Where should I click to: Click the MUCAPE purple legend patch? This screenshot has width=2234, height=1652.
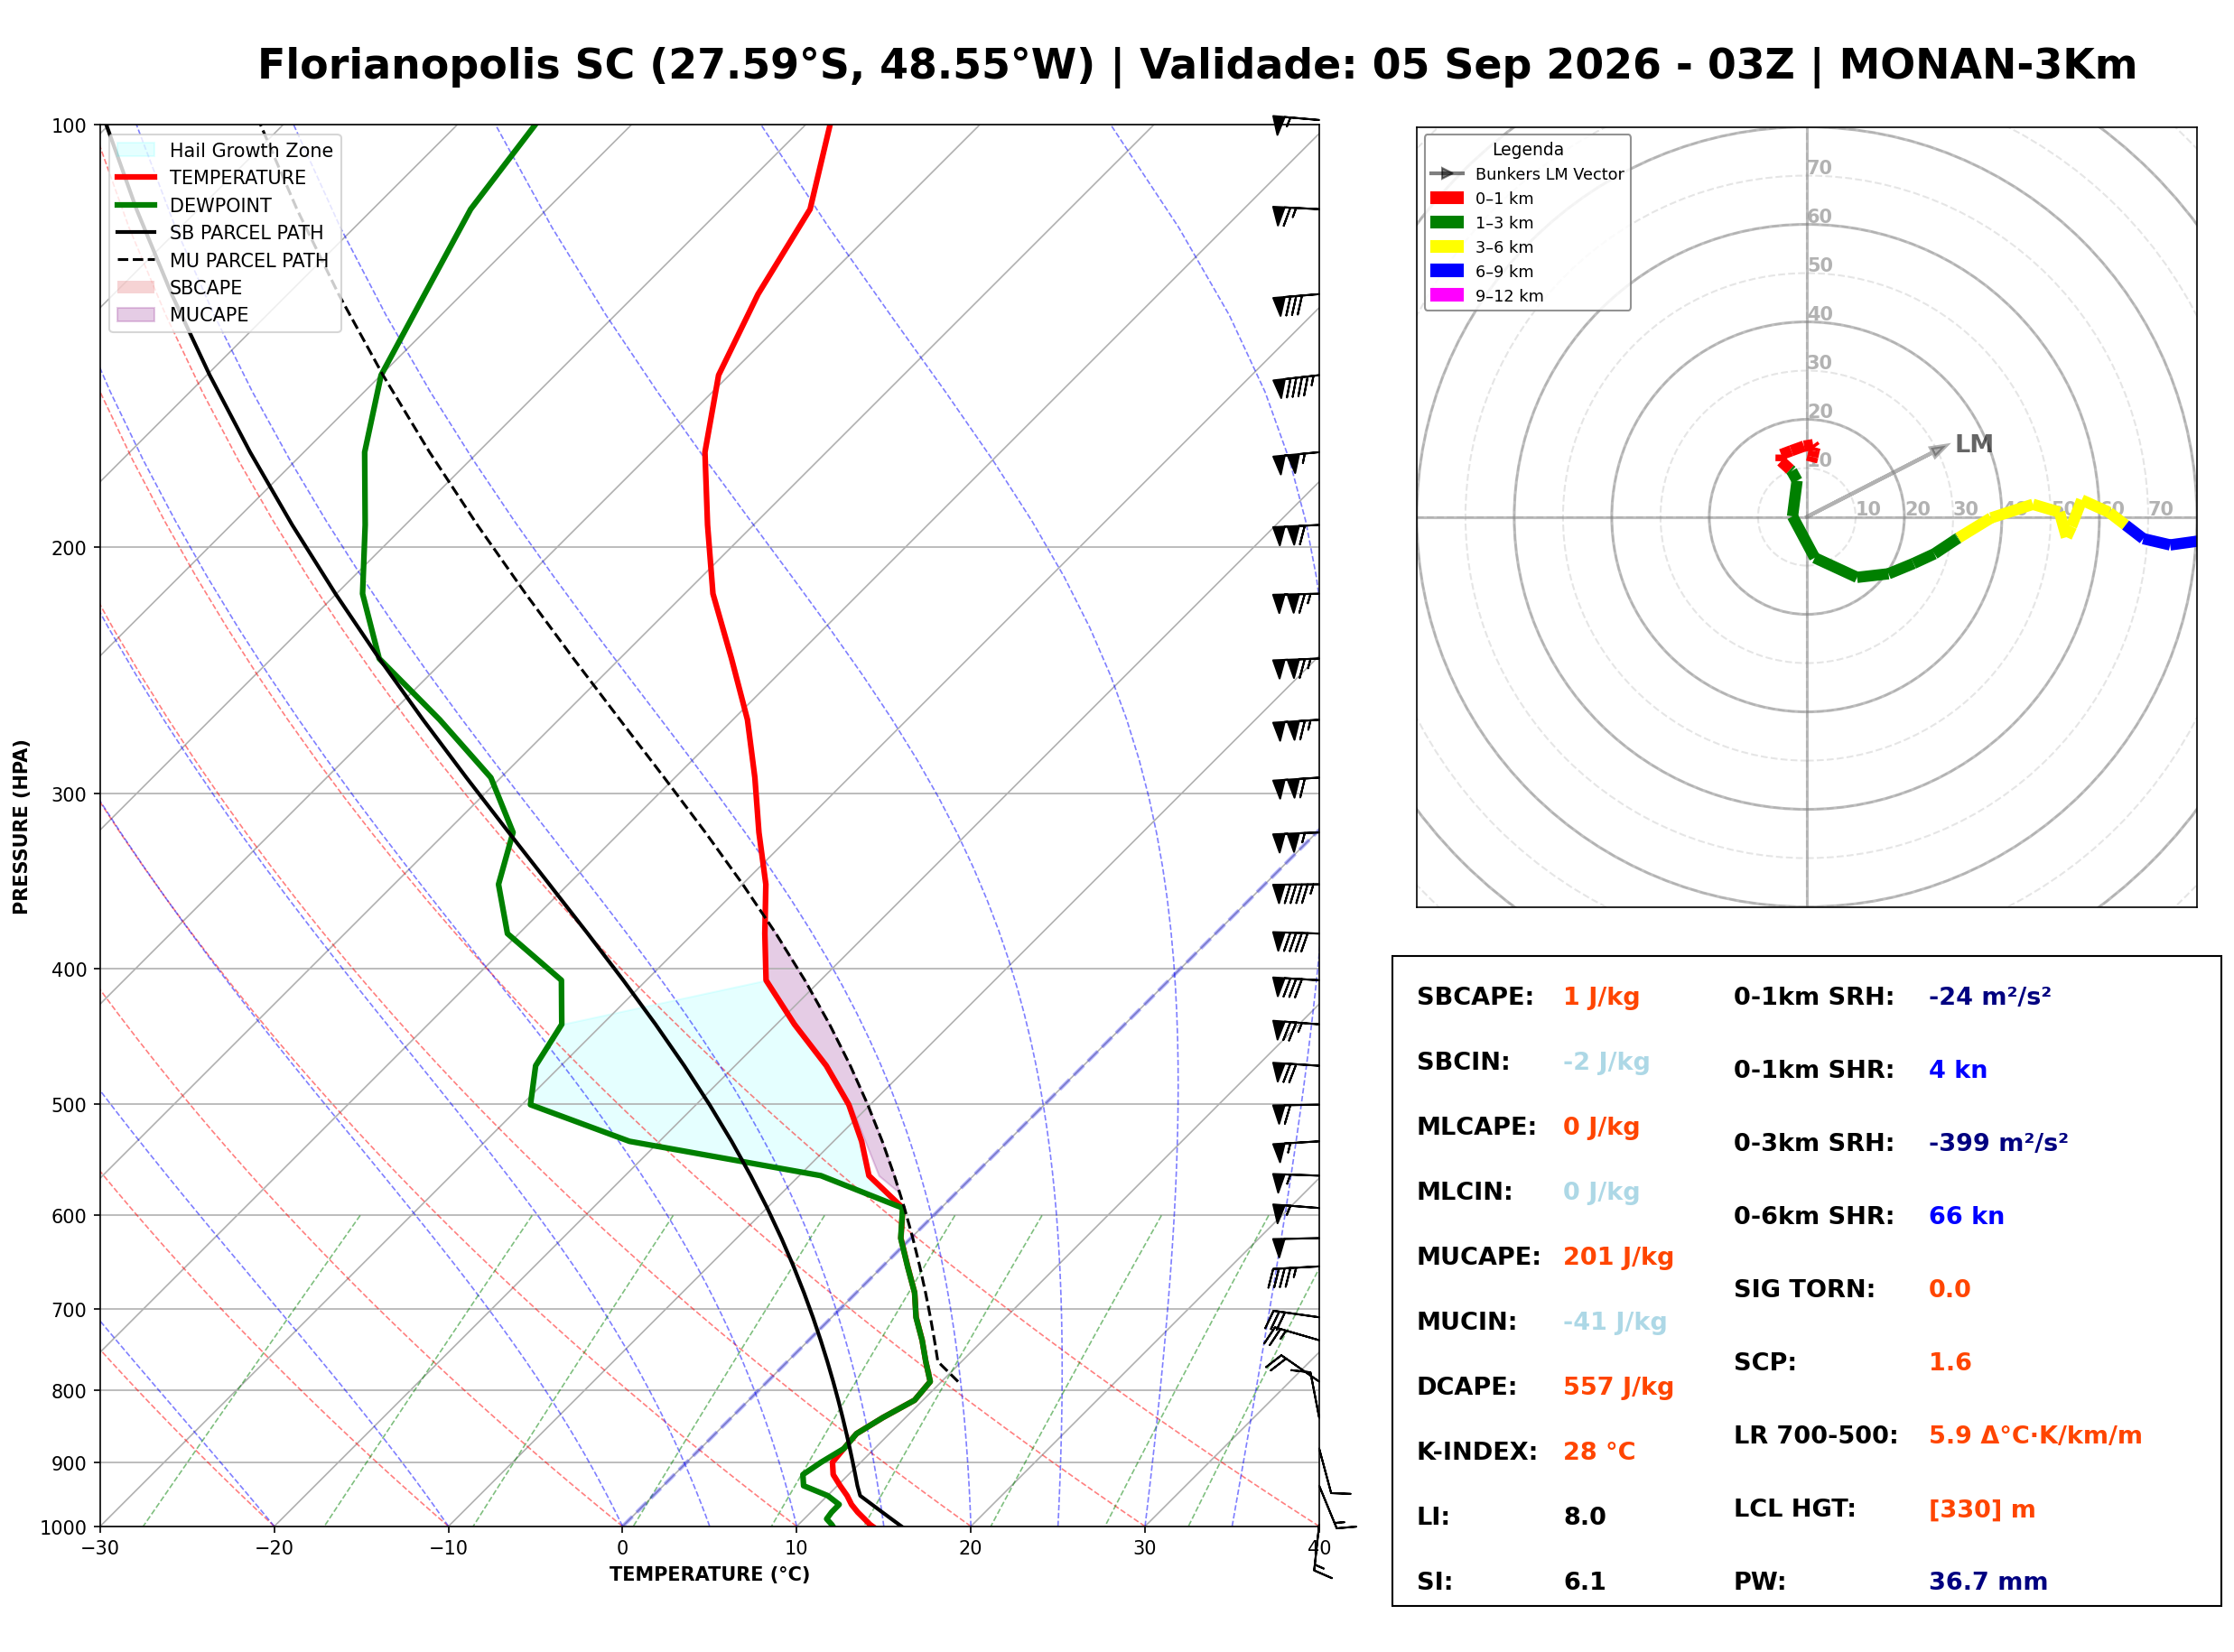[x=136, y=314]
